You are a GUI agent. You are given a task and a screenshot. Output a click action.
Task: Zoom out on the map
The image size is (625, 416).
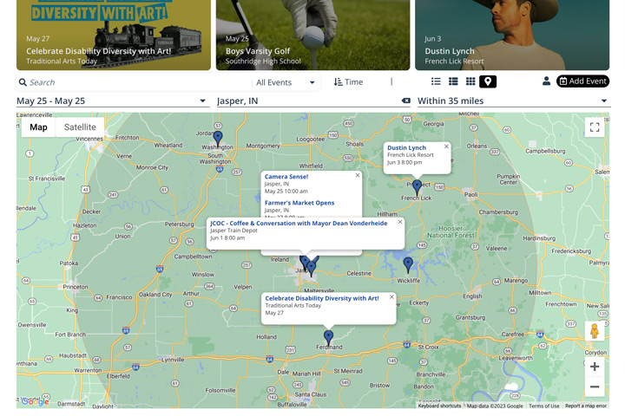(x=595, y=387)
